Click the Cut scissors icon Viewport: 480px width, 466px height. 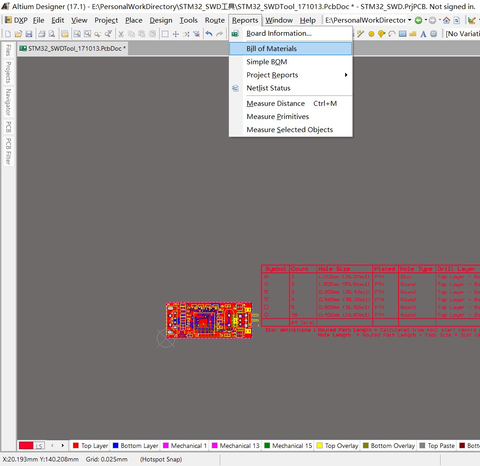click(121, 34)
